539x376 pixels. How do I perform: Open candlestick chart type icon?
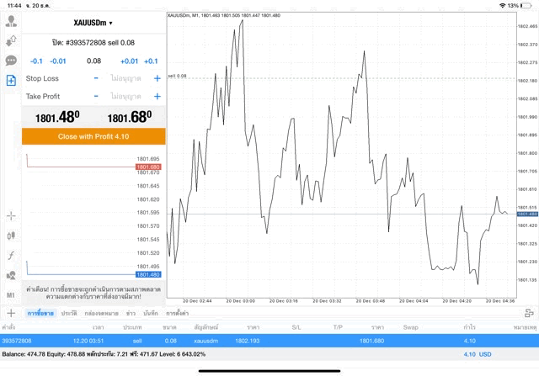11,236
